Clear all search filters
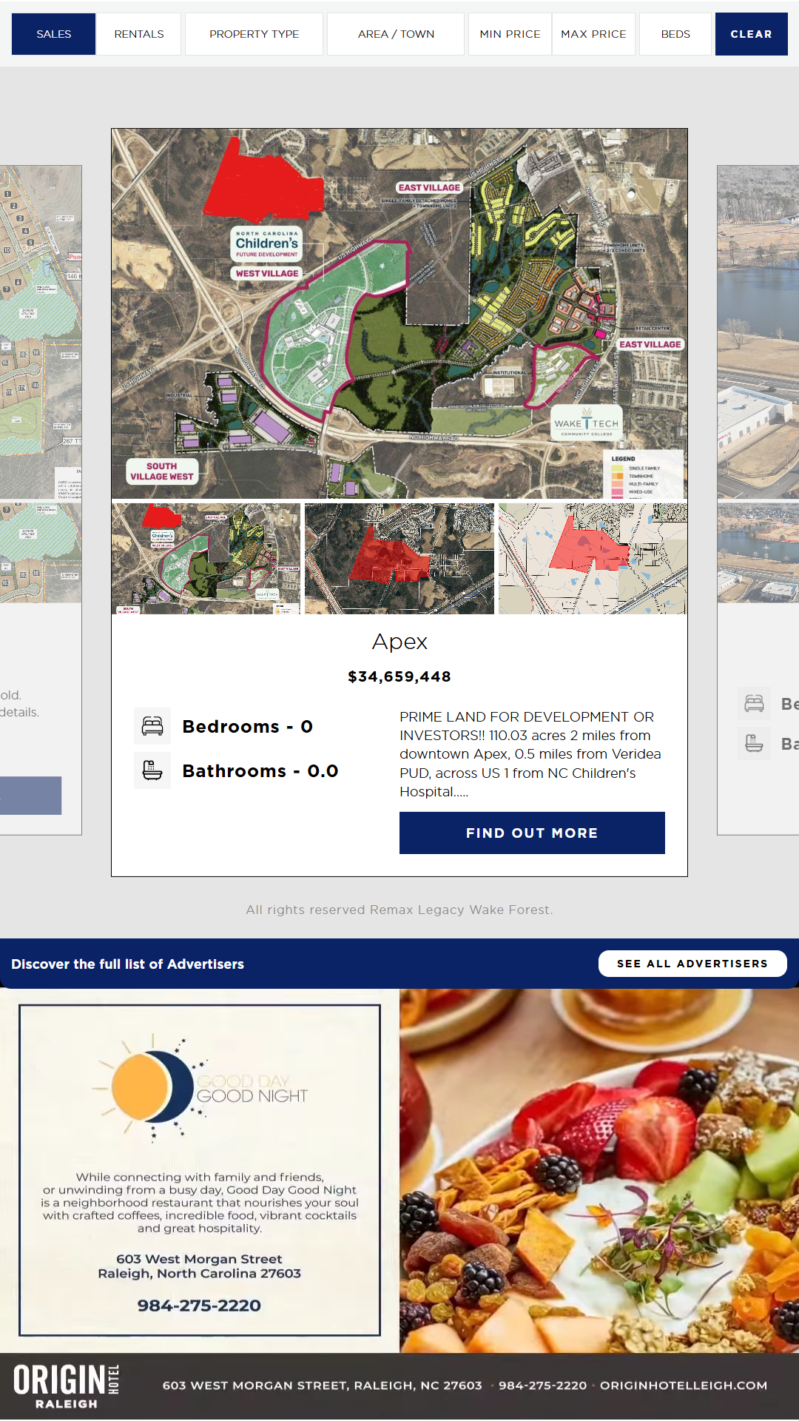The width and height of the screenshot is (799, 1421). (x=751, y=34)
